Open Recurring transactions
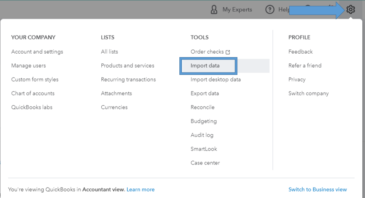 (128, 80)
